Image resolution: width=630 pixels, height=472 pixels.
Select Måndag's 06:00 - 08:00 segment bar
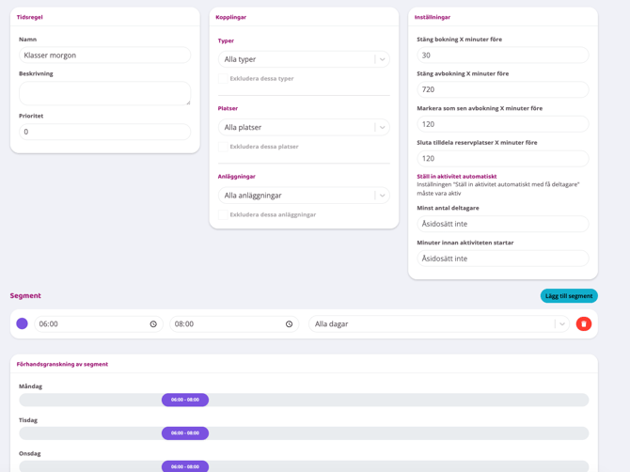[x=185, y=400]
